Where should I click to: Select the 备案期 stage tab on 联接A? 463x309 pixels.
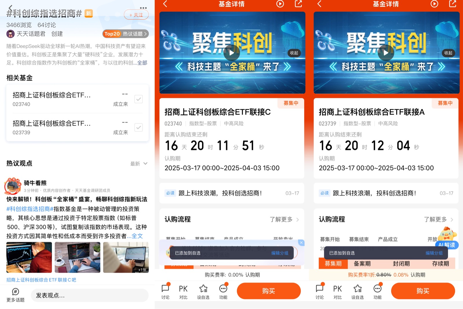tap(362, 264)
